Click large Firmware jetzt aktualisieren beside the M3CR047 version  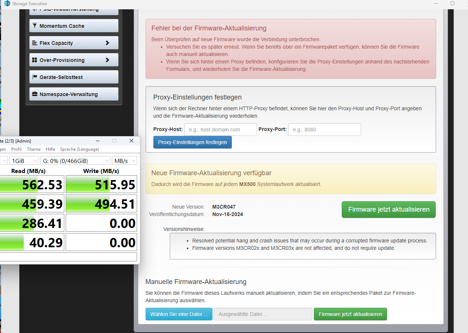tap(389, 209)
